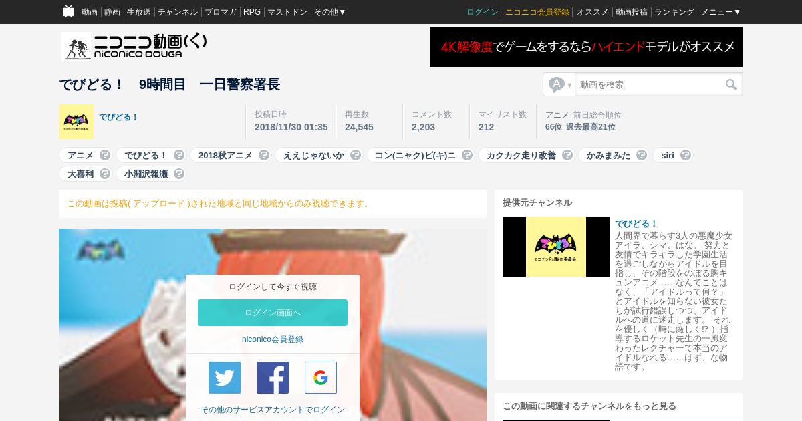Open dictionary icon next to アニメ tag
802x421 pixels.
[105, 155]
